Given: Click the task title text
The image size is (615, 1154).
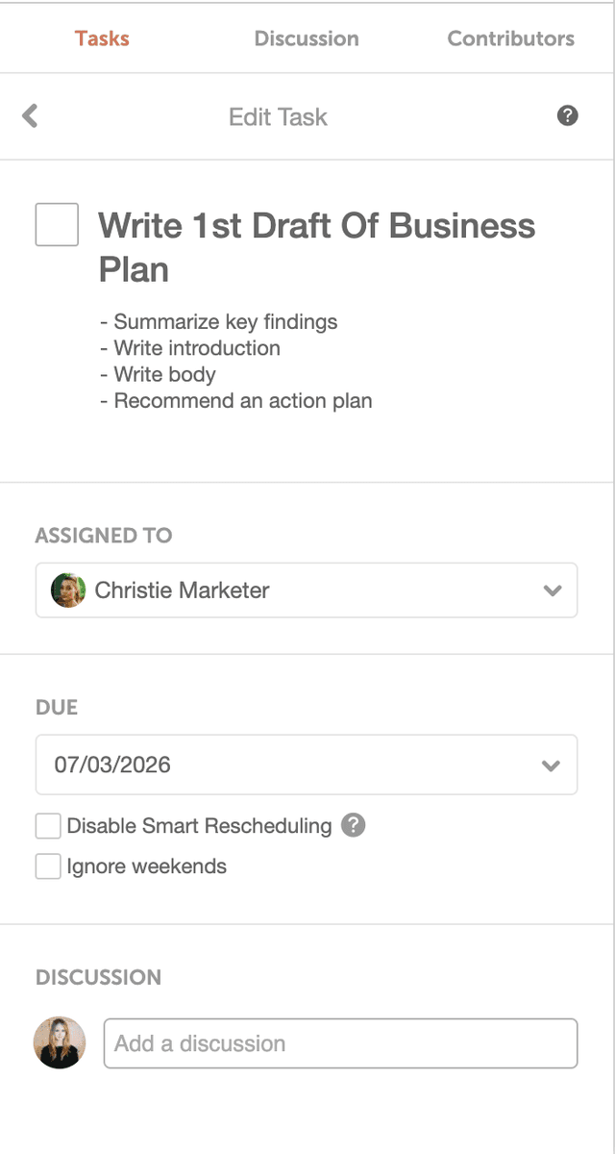Looking at the screenshot, I should point(316,245).
